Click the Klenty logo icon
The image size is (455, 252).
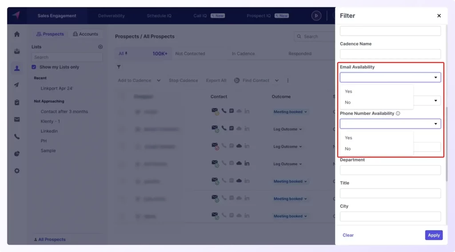tap(16, 16)
